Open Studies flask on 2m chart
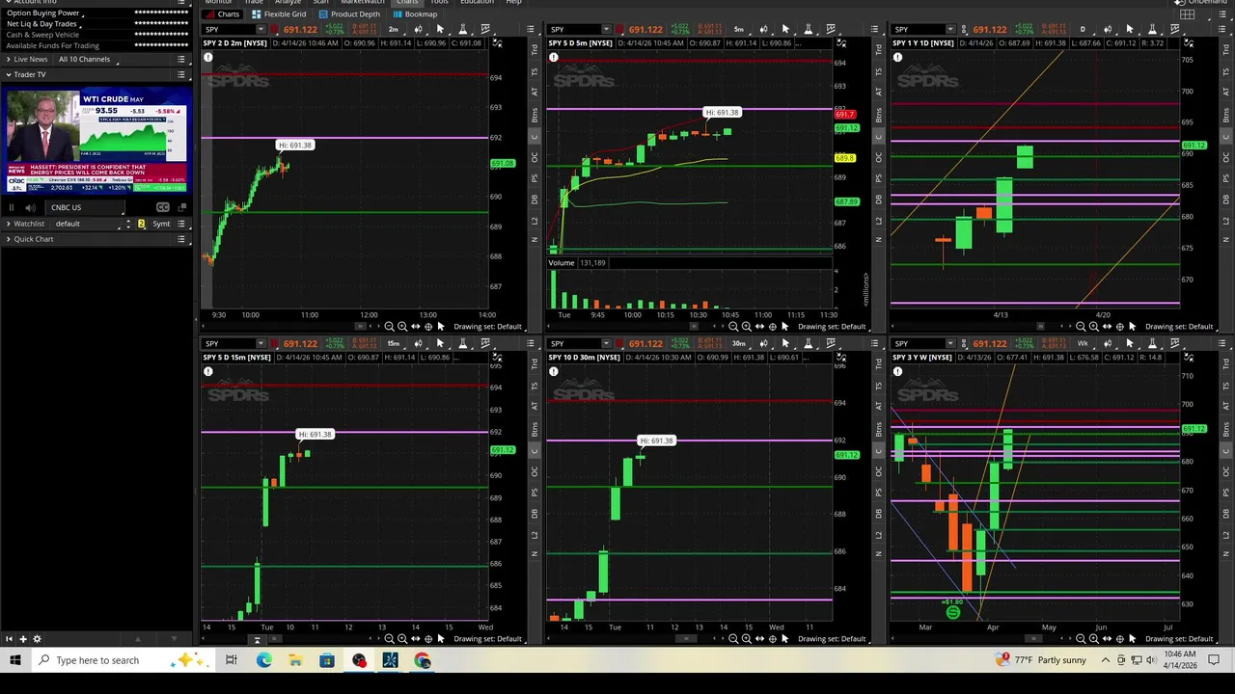Viewport: 1235px width, 694px height. point(462,30)
